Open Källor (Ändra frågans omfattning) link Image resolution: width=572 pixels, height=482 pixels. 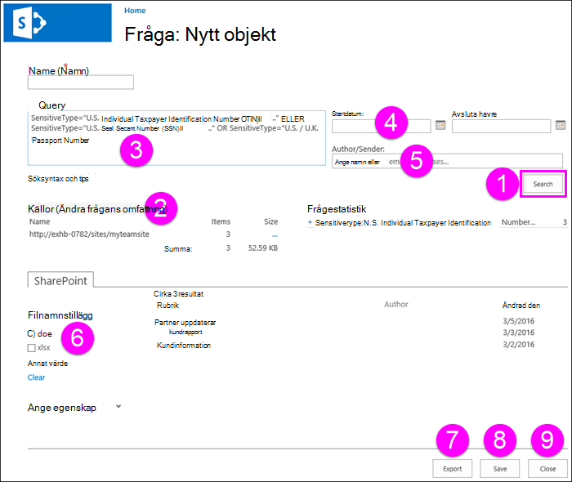pos(97,209)
